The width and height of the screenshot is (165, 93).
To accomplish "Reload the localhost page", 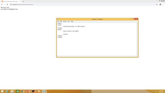I will click(7, 5).
